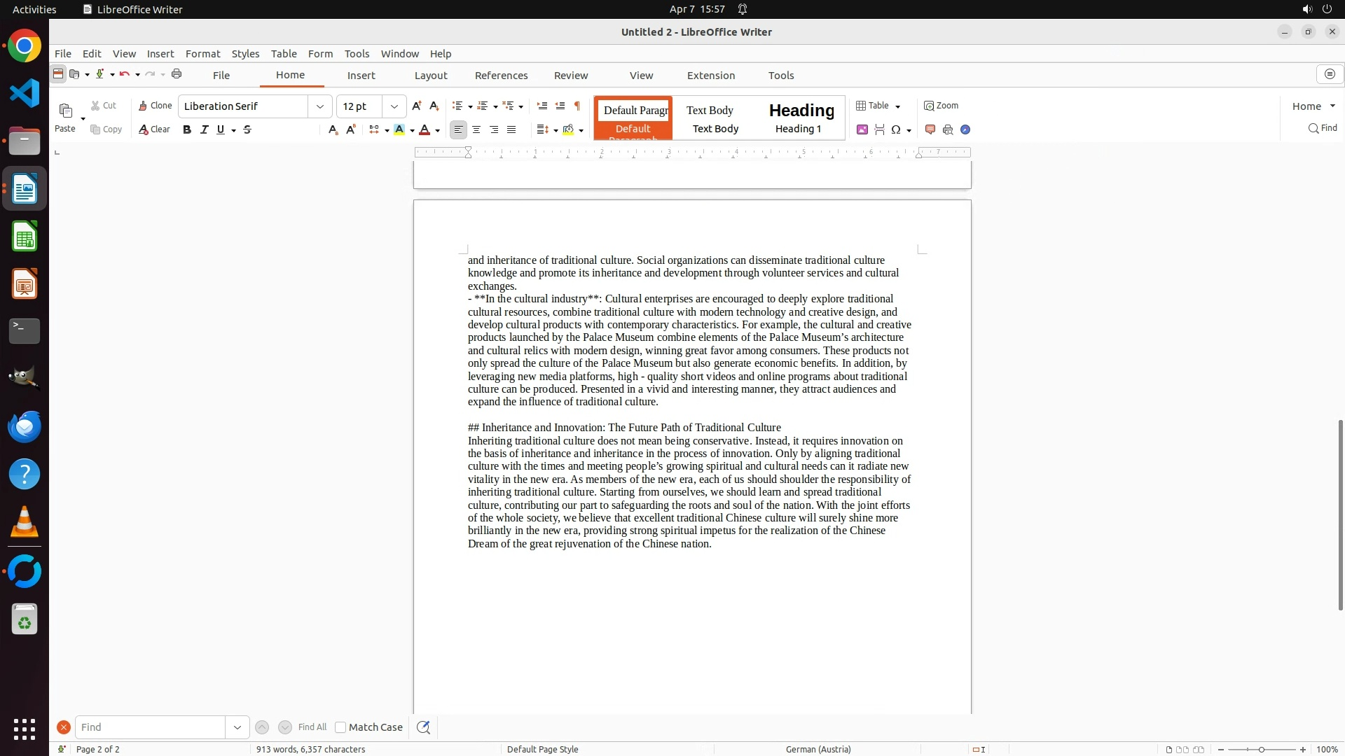Justify the paragraph text
1345x756 pixels.
[511, 129]
